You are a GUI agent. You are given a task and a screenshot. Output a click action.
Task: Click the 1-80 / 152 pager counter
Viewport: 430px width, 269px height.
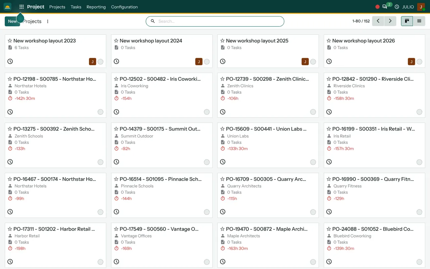(361, 21)
